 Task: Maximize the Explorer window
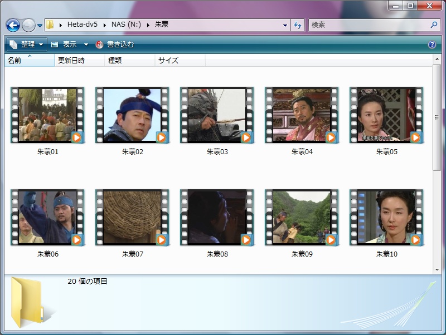click(x=410, y=6)
